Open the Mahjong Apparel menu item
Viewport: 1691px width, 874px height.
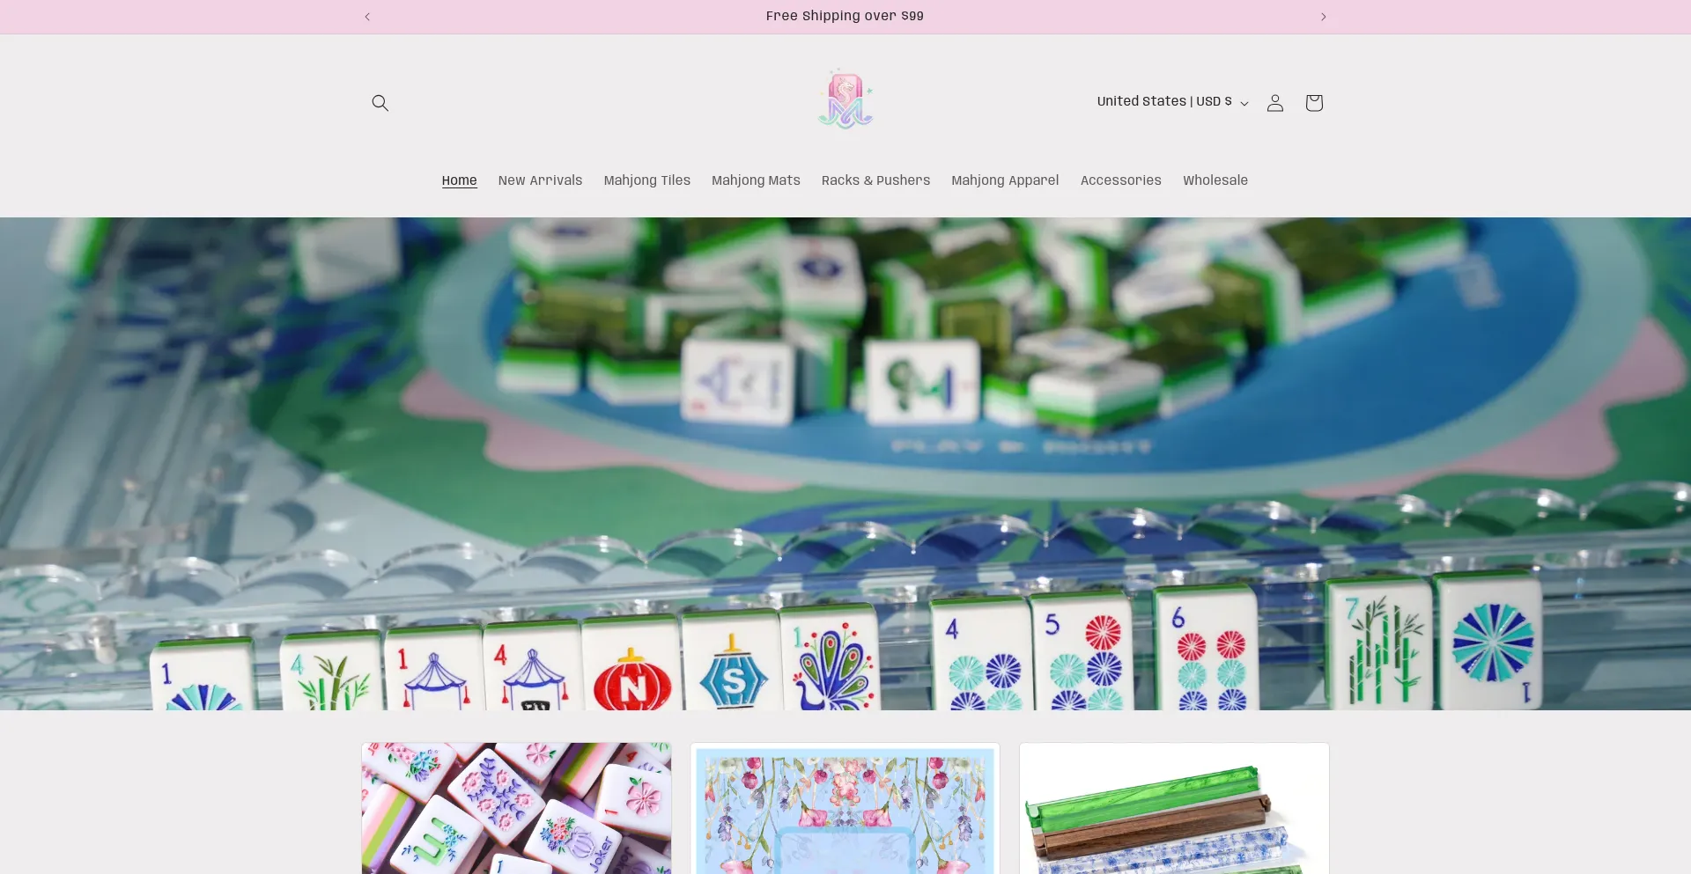click(1005, 180)
